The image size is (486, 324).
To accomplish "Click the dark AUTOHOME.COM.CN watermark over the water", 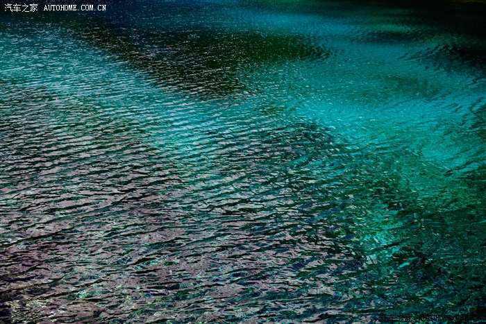I will pyautogui.click(x=449, y=318).
